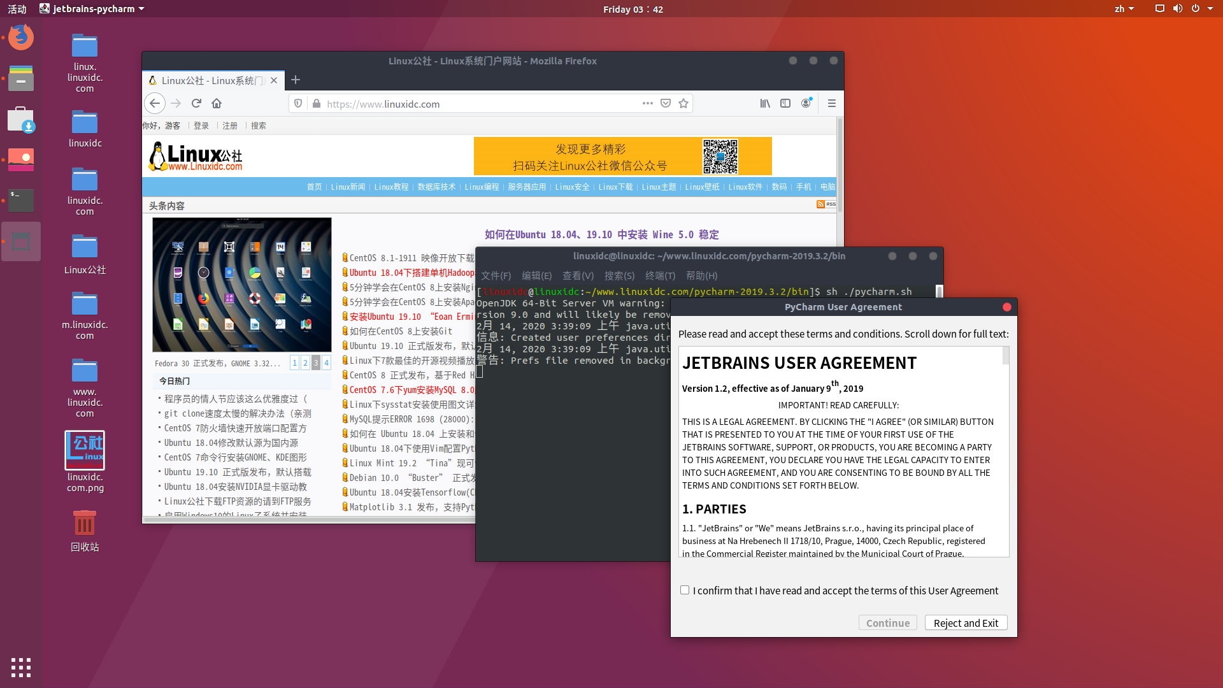Viewport: 1223px width, 688px height.
Task: Click the sync/account icon in Firefox toolbar
Action: [x=806, y=103]
